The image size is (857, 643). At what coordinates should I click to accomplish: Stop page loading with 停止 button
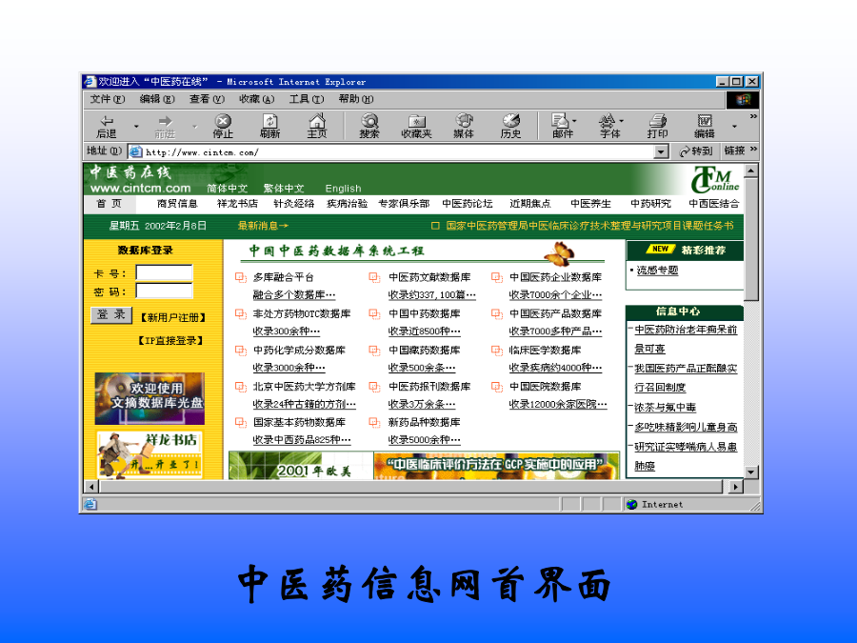[x=223, y=127]
